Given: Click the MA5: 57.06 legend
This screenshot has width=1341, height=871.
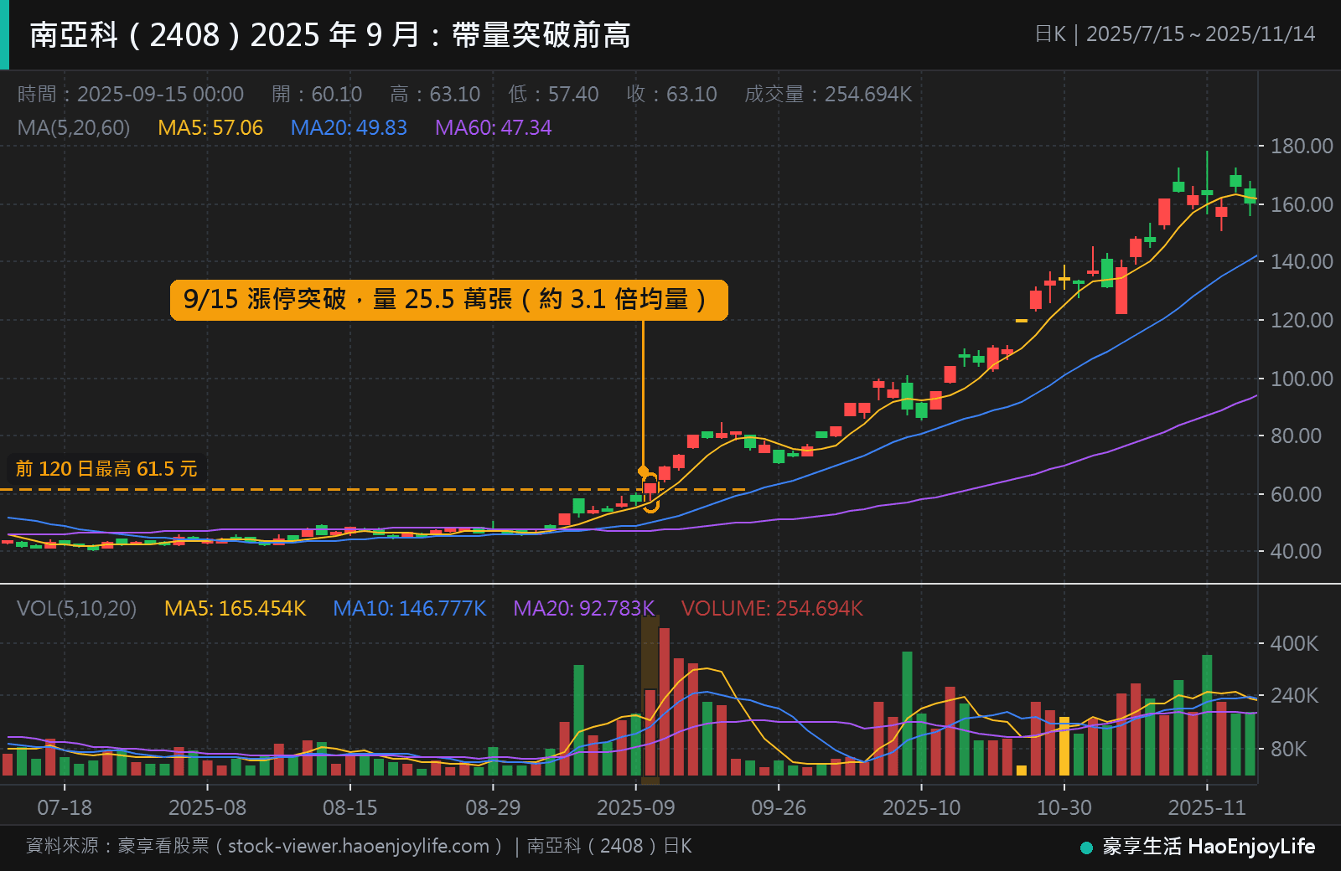Looking at the screenshot, I should tap(210, 127).
